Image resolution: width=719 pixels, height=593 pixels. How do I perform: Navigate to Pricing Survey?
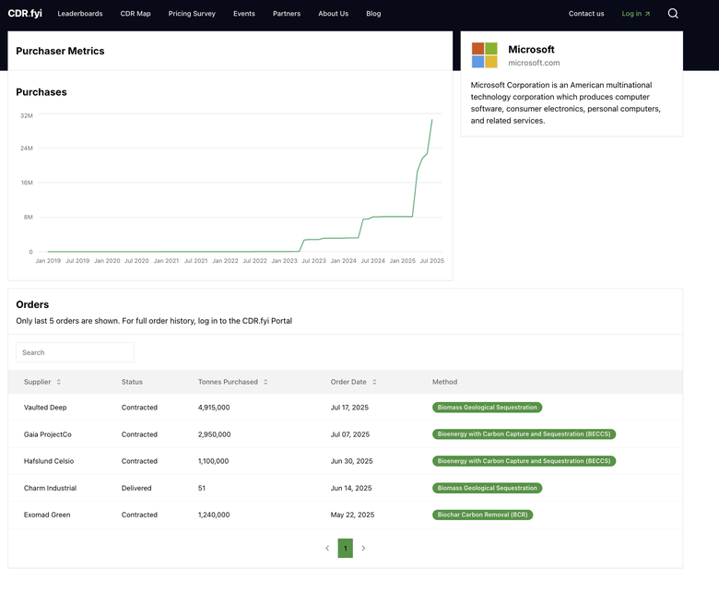coord(192,14)
